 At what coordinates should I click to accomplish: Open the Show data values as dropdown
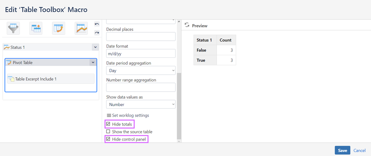click(141, 104)
